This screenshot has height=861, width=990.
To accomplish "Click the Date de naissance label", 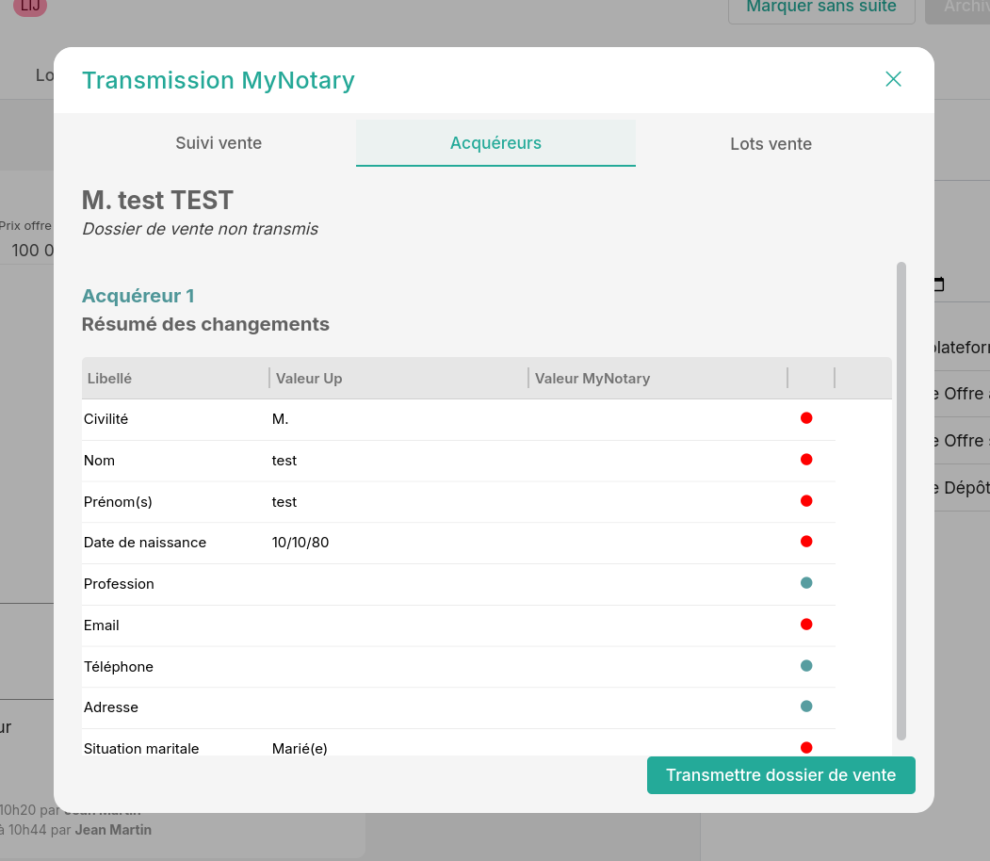I will click(x=144, y=543).
